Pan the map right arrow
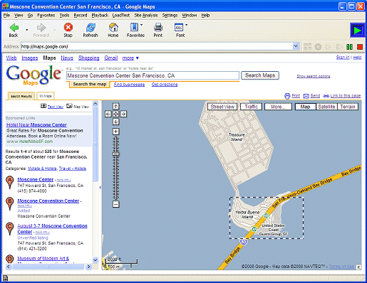This screenshot has width=367, height=283. [123, 114]
